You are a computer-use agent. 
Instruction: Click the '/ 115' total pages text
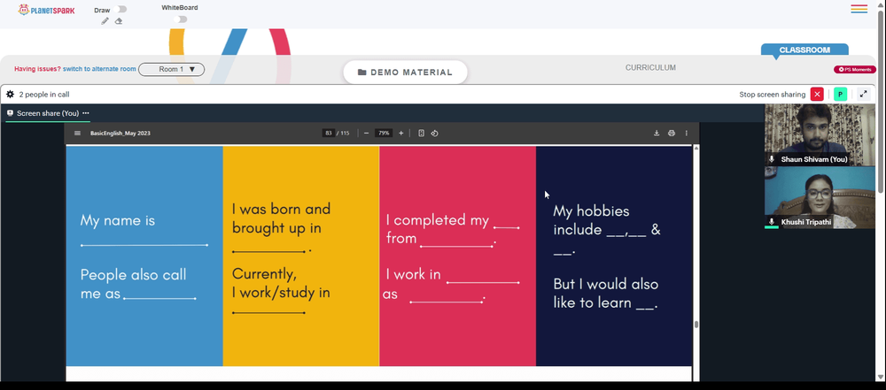click(344, 134)
